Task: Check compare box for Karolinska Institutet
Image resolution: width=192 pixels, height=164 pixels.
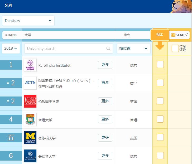Action: coord(160,65)
